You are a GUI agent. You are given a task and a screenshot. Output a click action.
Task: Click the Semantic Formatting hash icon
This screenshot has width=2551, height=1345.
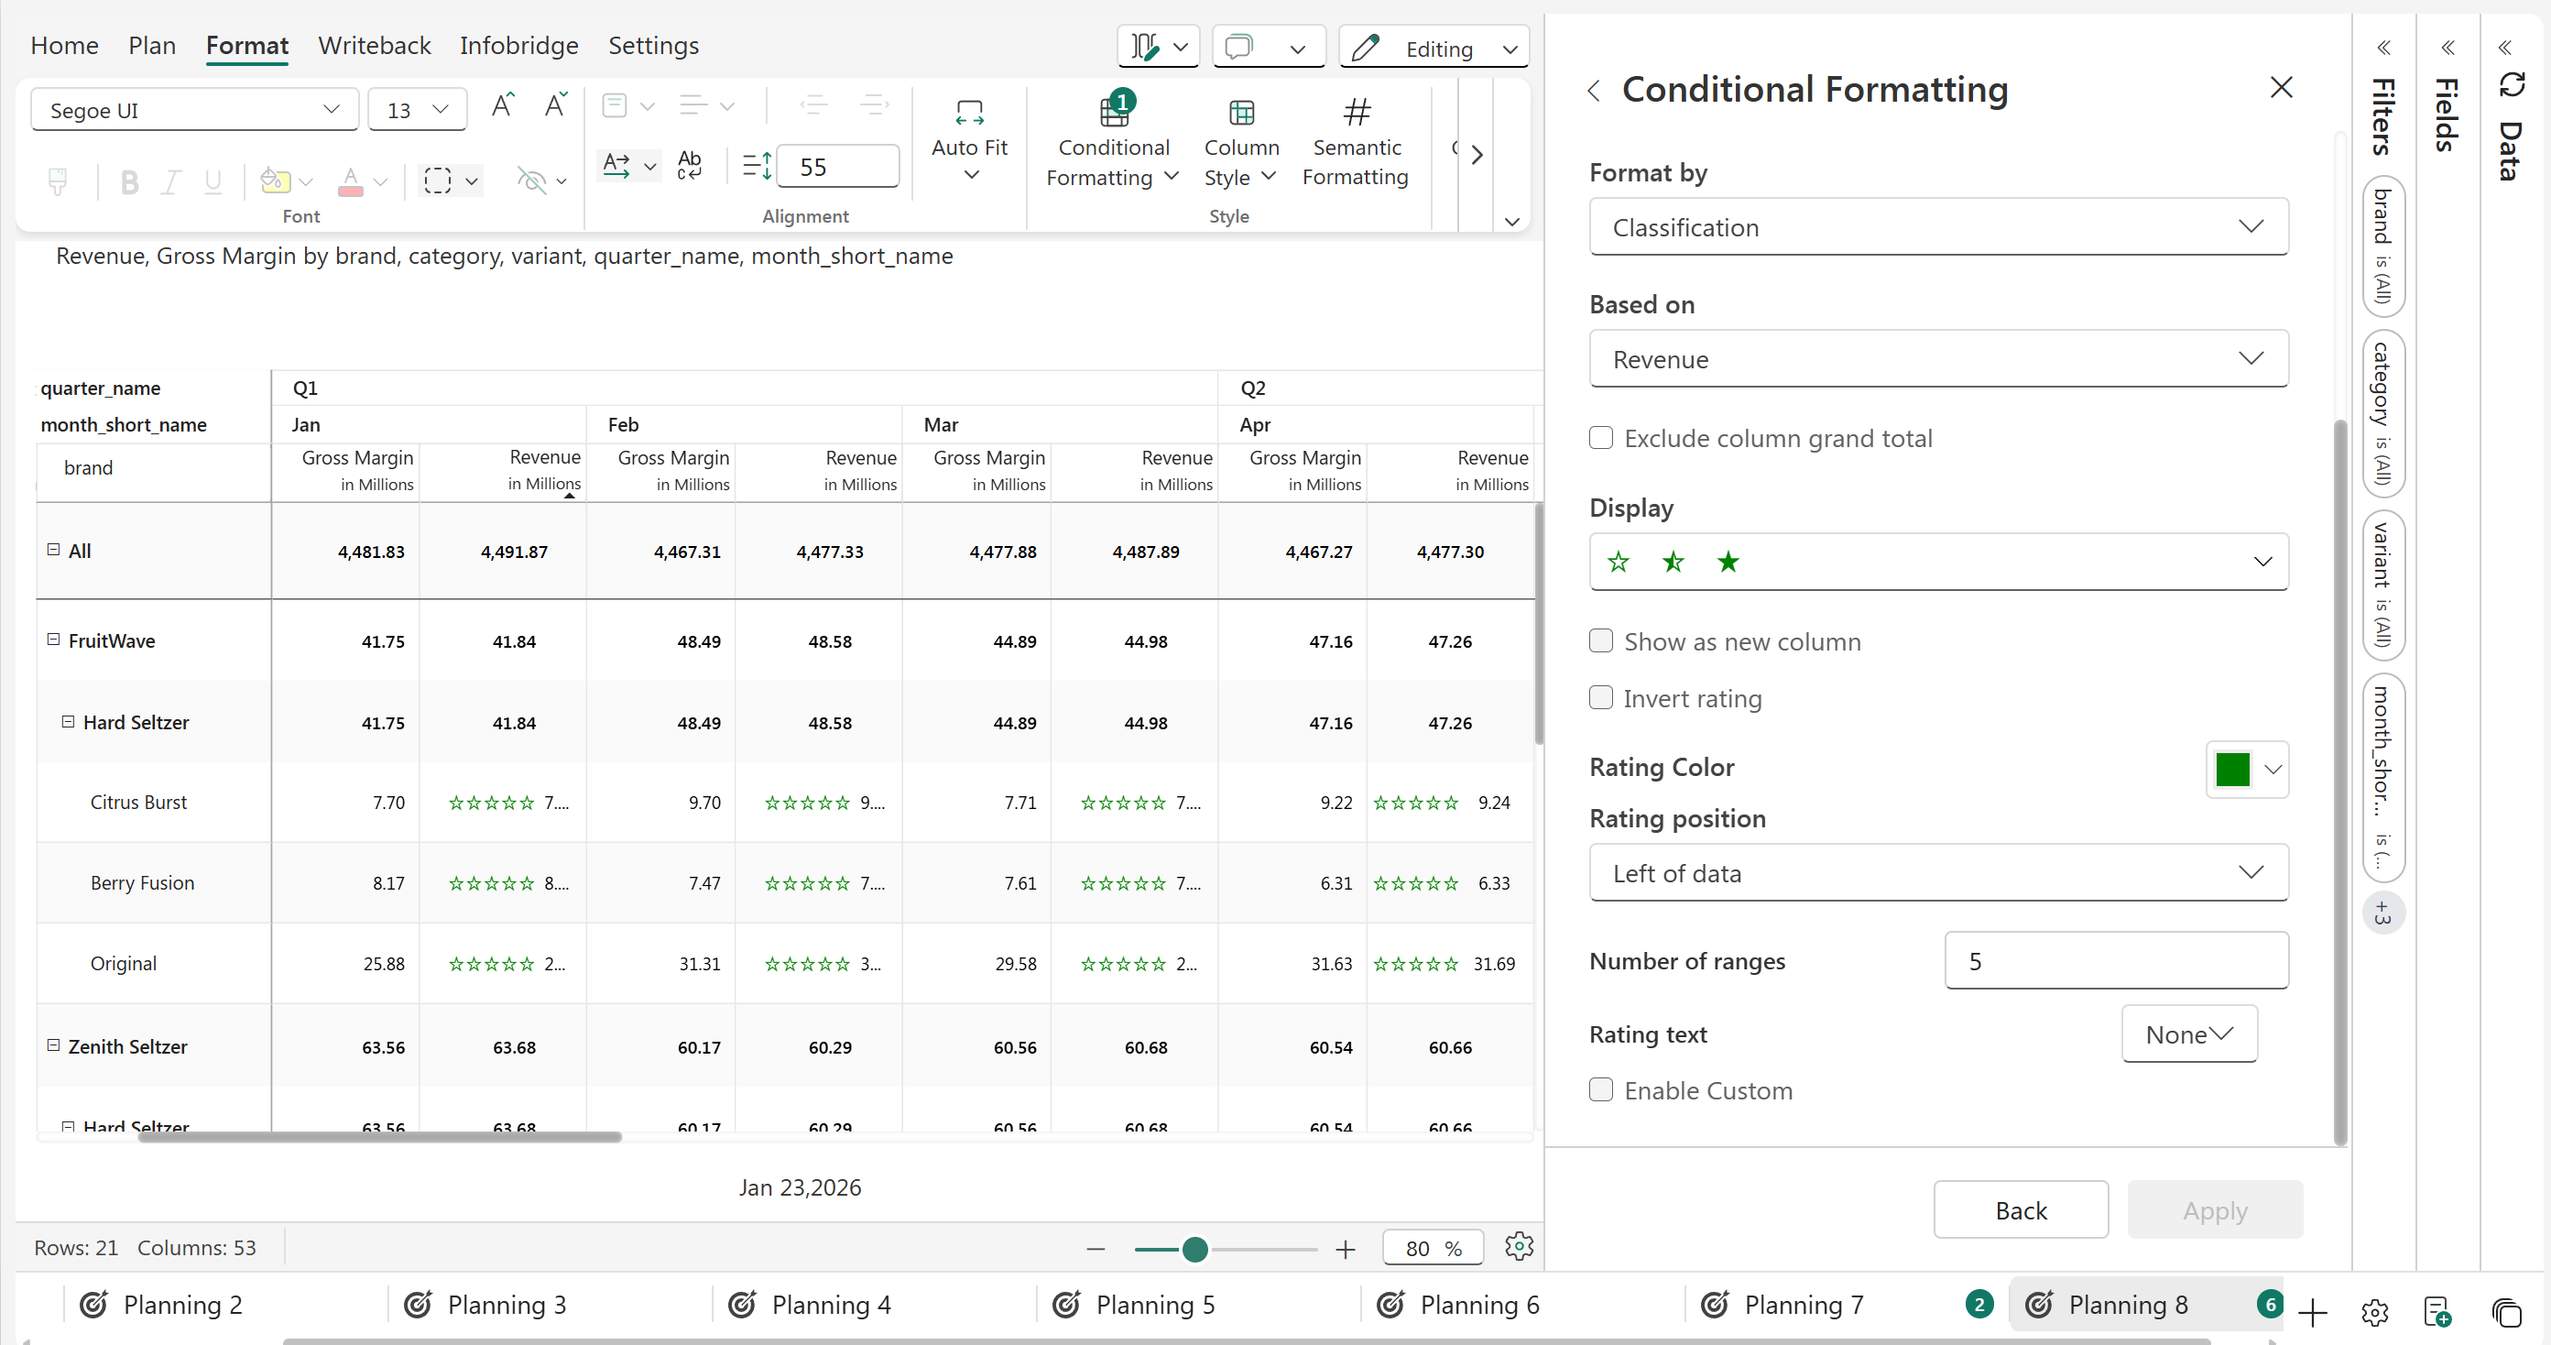click(x=1356, y=112)
